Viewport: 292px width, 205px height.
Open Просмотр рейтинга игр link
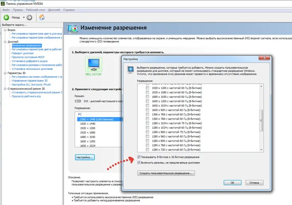[x=26, y=96]
